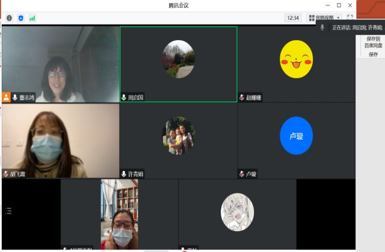Click 保存到百度网盘 in side panel
The image size is (385, 252).
(373, 42)
